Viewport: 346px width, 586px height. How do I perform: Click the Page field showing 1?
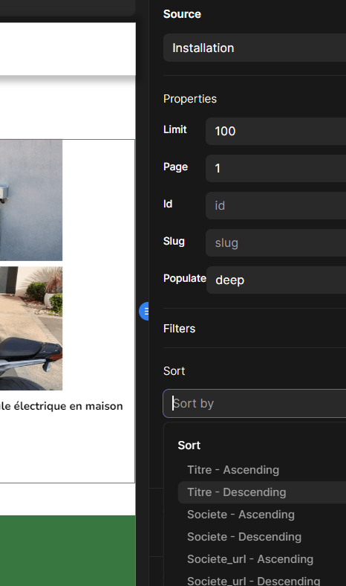(x=275, y=168)
